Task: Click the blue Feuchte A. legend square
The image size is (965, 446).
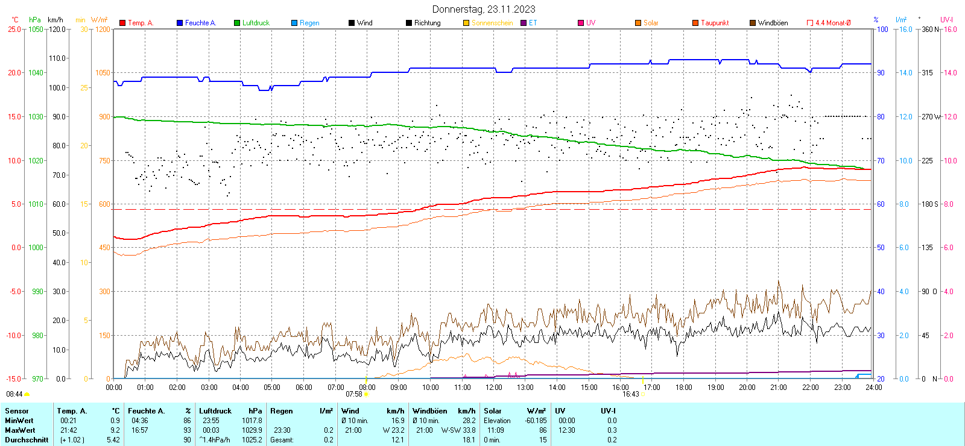Action: 180,23
